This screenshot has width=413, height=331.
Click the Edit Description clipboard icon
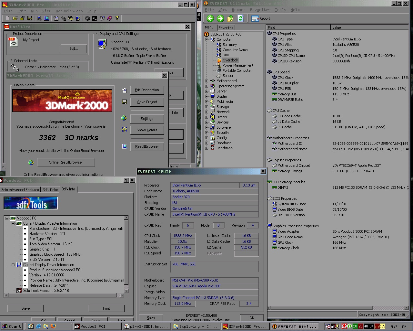pyautogui.click(x=124, y=91)
